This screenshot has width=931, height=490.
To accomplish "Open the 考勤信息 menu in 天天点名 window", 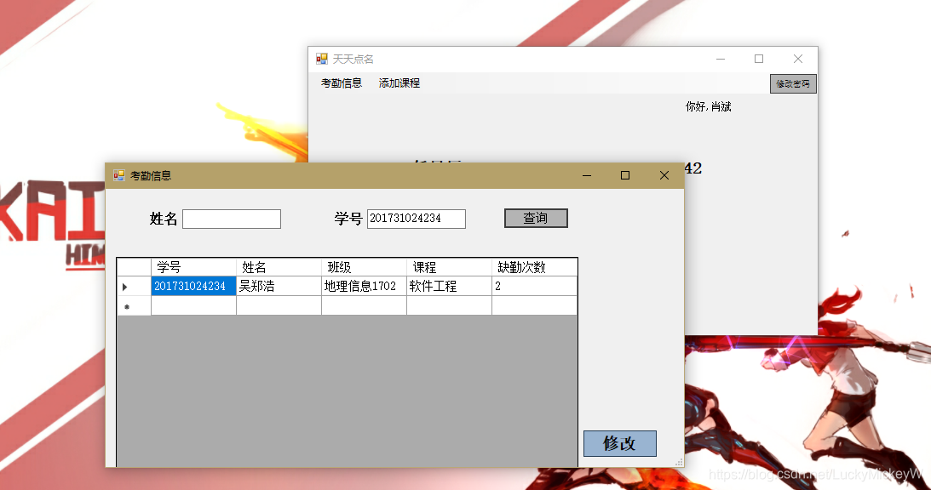I will (x=342, y=83).
